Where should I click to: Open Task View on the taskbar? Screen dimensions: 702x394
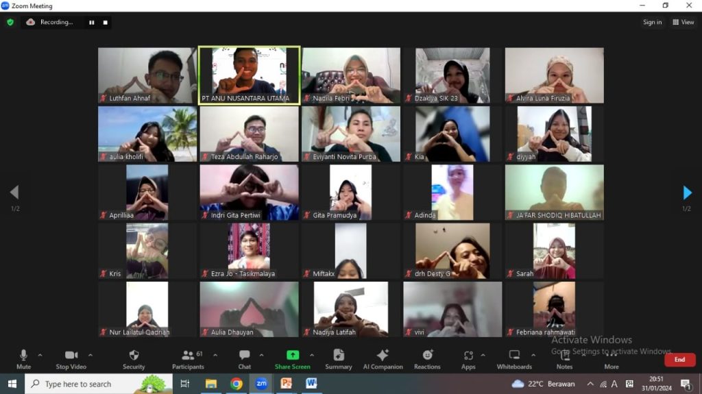point(184,384)
